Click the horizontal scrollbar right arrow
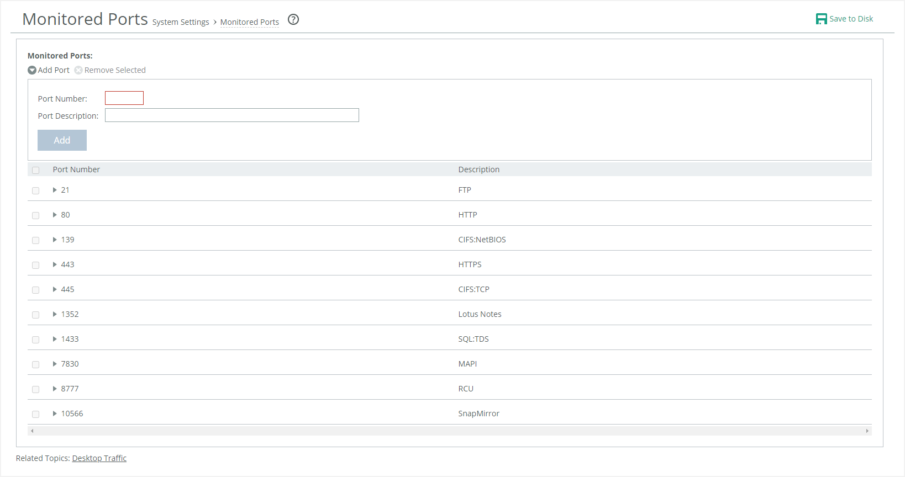Screen dimensions: 905x477 pos(867,431)
